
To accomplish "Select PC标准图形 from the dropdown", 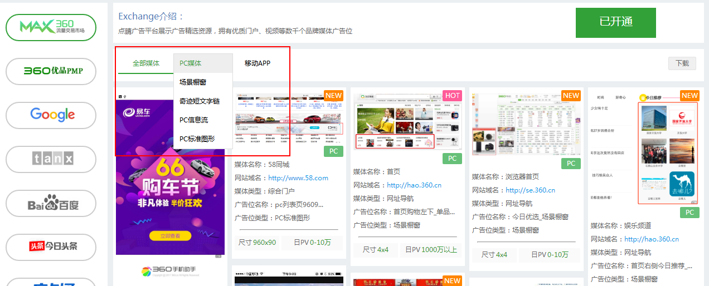I will pos(197,139).
